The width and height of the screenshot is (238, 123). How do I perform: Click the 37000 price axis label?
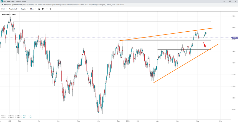[x=233, y=16]
